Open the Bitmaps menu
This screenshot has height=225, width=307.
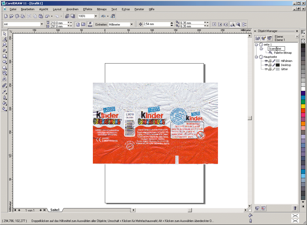tap(102, 9)
